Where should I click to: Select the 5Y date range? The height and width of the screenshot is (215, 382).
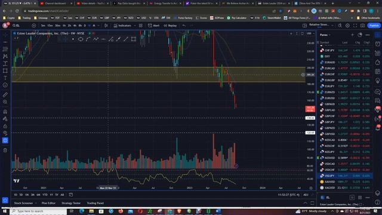pyautogui.click(x=57, y=195)
